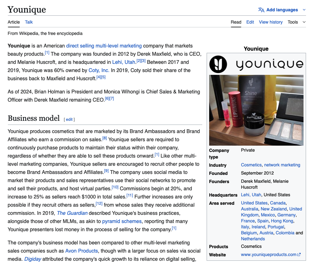
Task: Click the Younique page title heading
Action: (x=27, y=9)
